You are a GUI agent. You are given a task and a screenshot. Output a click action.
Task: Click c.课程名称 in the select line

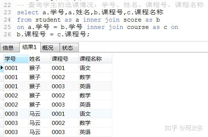coord(145,12)
